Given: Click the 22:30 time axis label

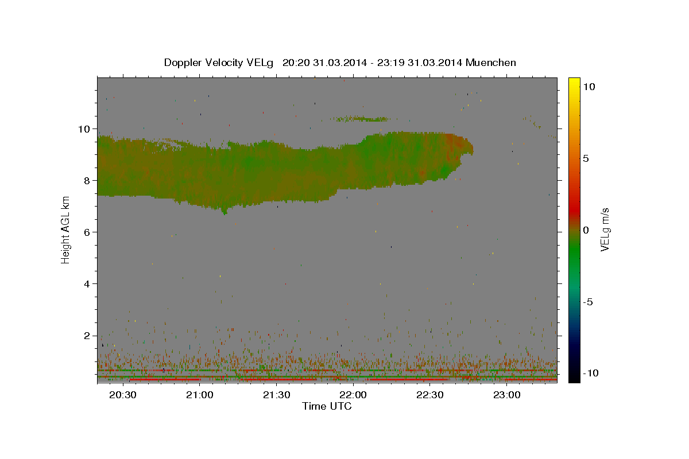Looking at the screenshot, I should pos(430,395).
